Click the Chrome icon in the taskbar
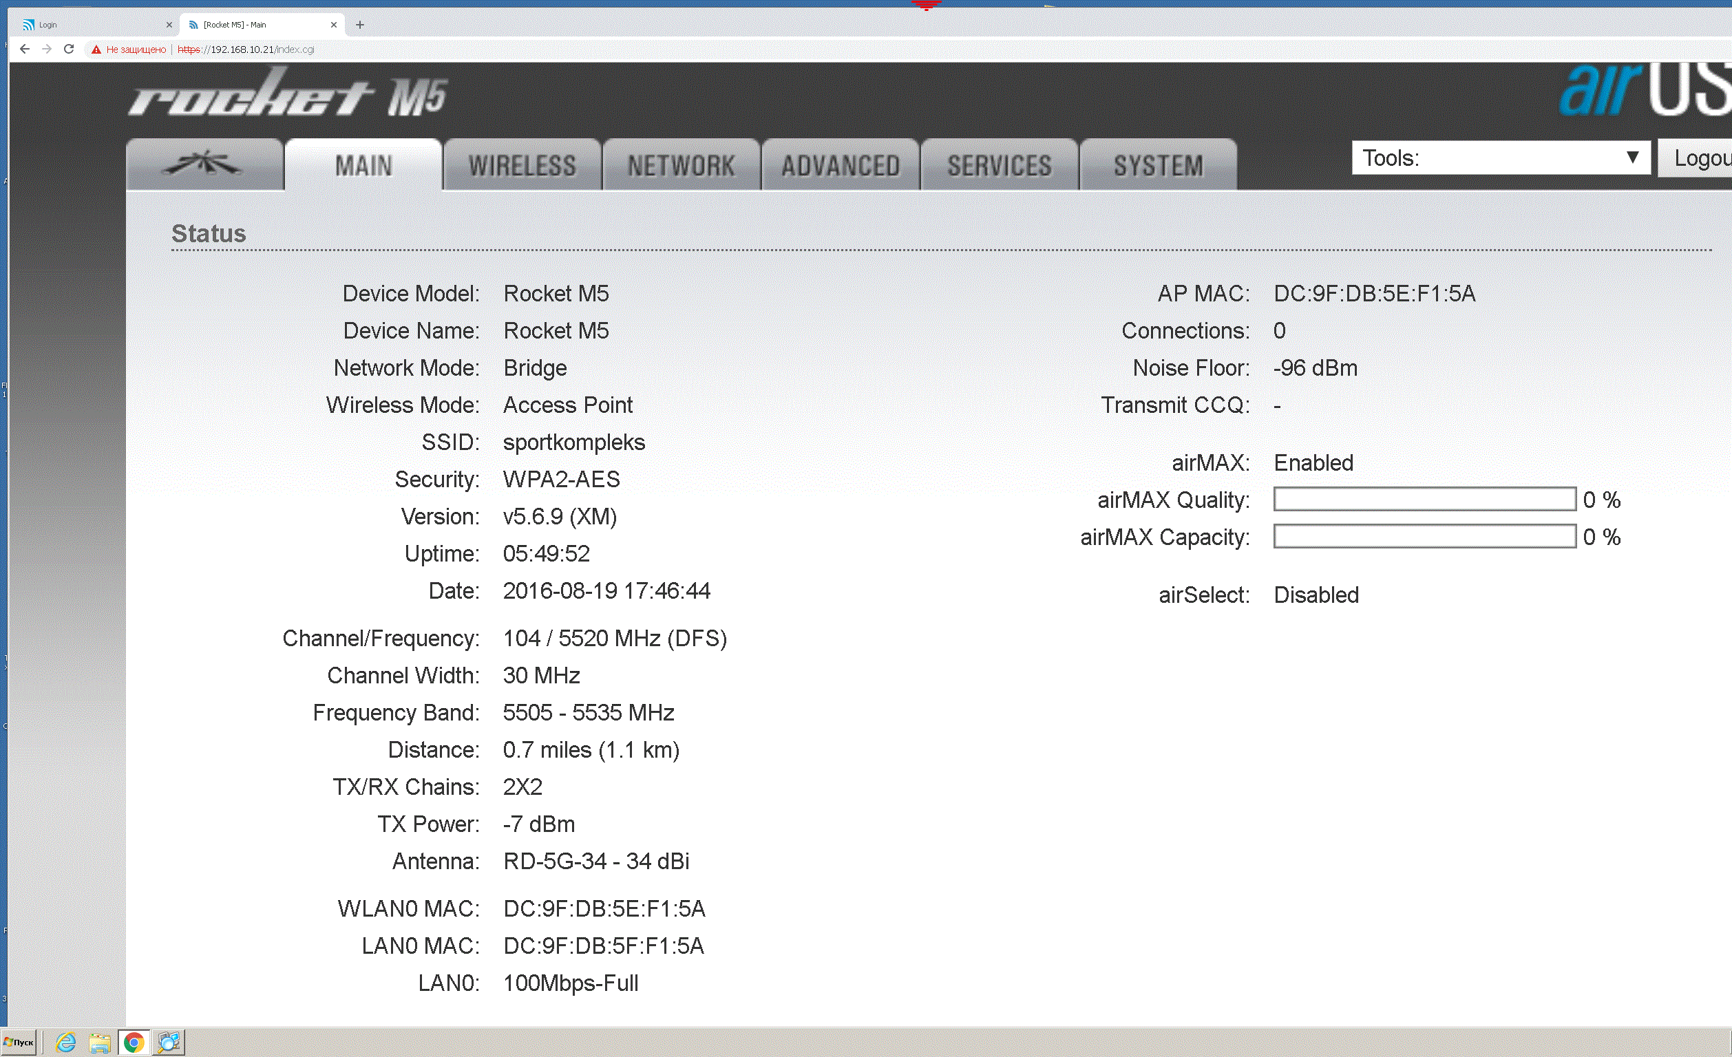 134,1043
